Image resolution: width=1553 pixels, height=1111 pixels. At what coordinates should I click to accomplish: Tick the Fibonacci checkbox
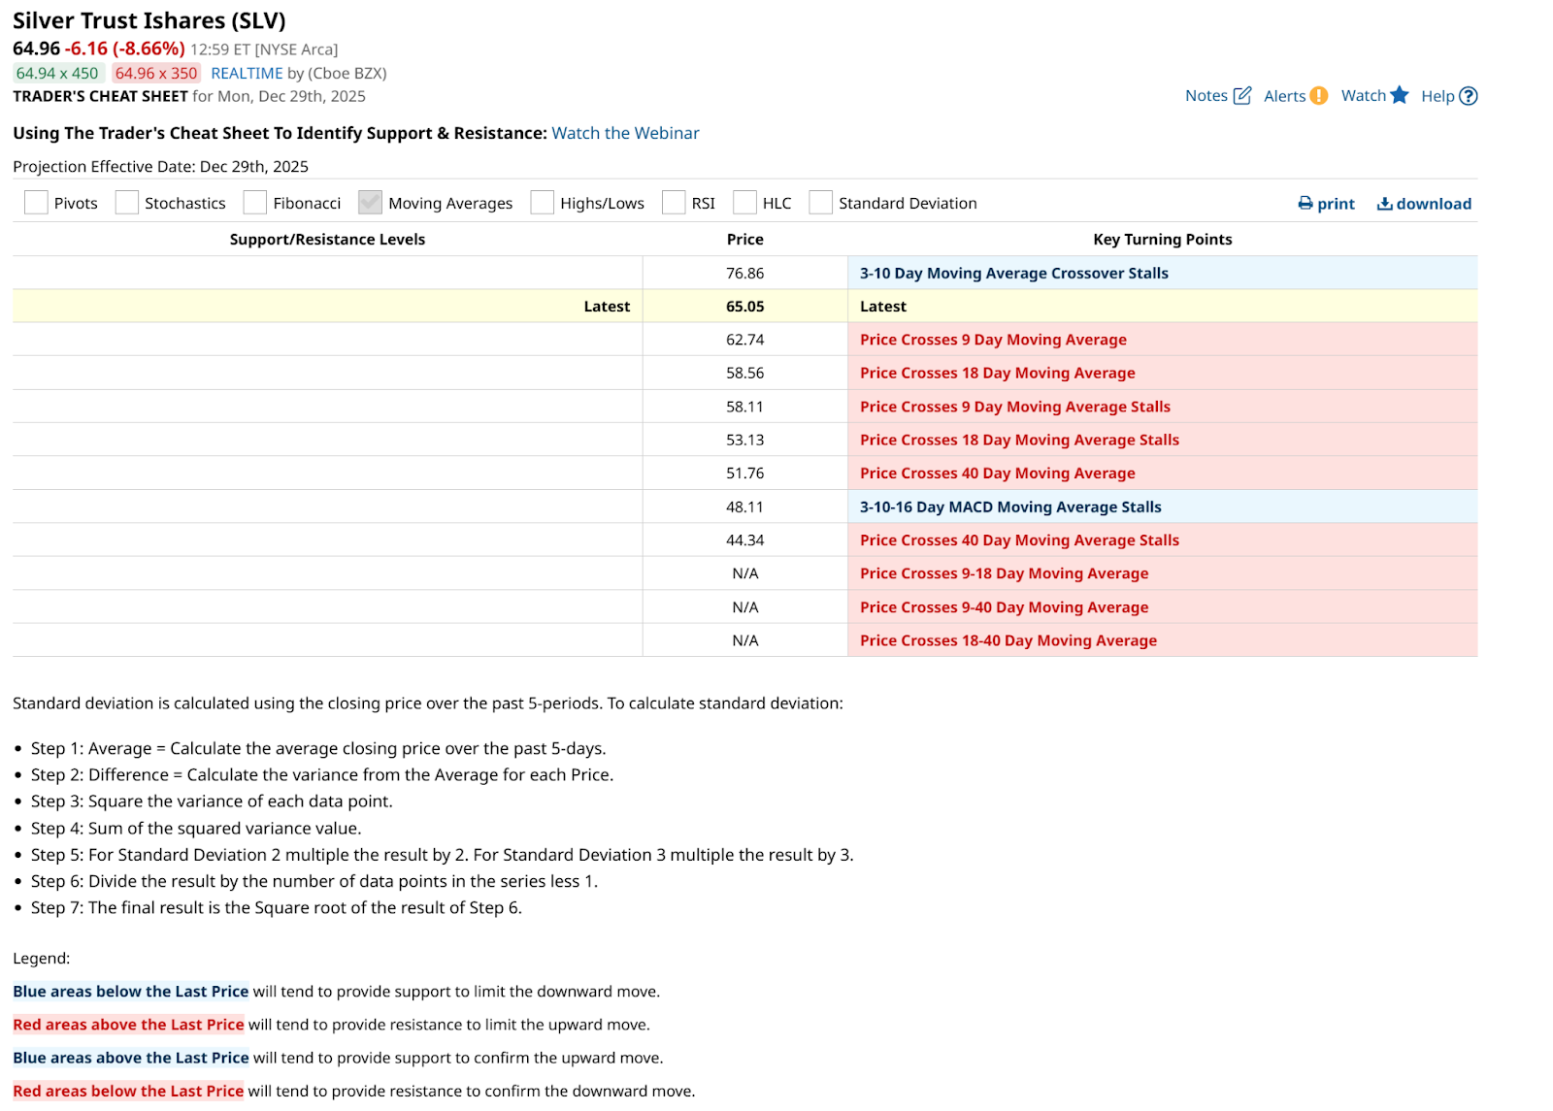[255, 202]
